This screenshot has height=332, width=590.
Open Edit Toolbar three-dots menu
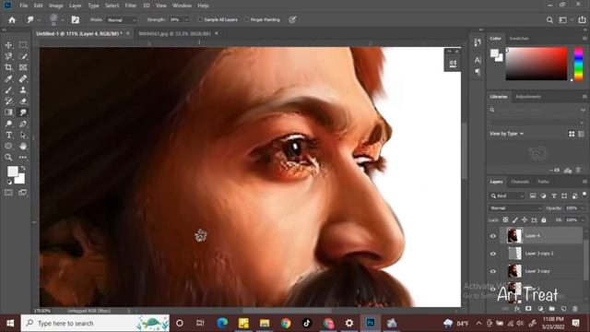pos(23,158)
